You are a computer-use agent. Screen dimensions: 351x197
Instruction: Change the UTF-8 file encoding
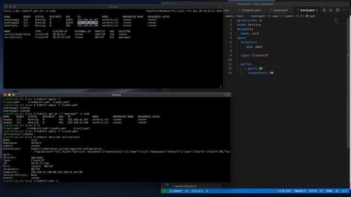click(313, 191)
